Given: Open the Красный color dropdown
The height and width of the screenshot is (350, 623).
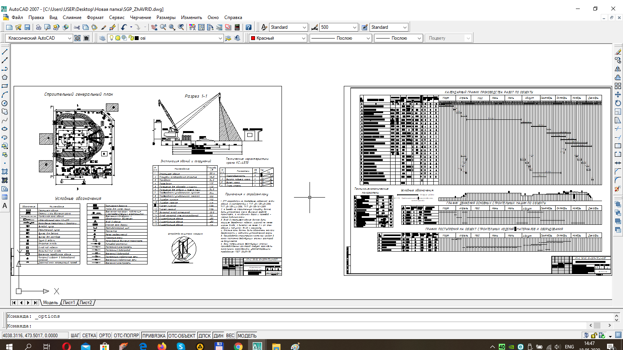Looking at the screenshot, I should tap(278, 38).
